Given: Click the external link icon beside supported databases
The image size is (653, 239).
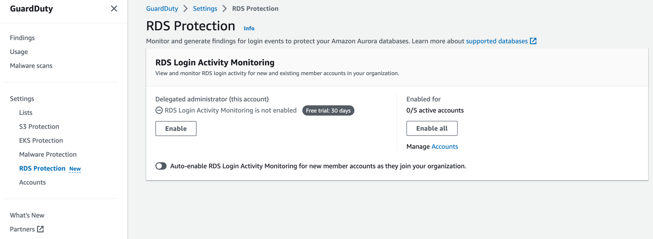Looking at the screenshot, I should point(533,41).
